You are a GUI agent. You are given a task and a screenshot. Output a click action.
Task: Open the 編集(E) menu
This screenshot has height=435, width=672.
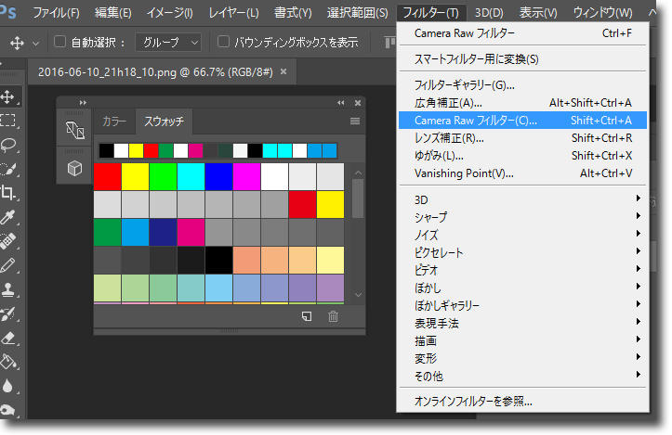click(113, 13)
